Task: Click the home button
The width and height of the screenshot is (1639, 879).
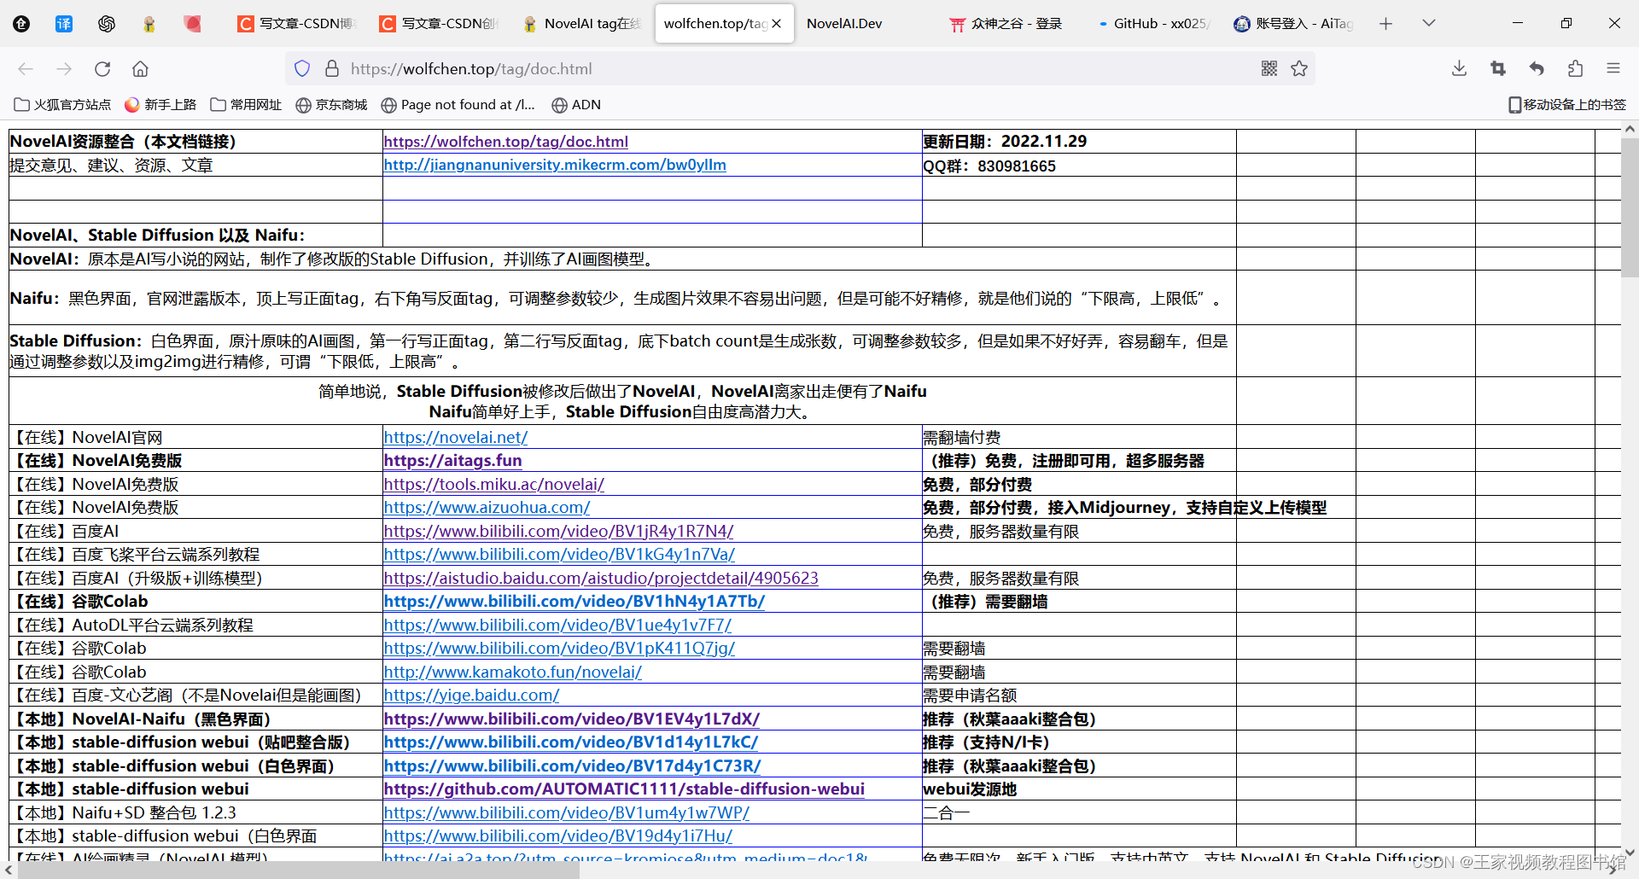Action: click(x=140, y=69)
